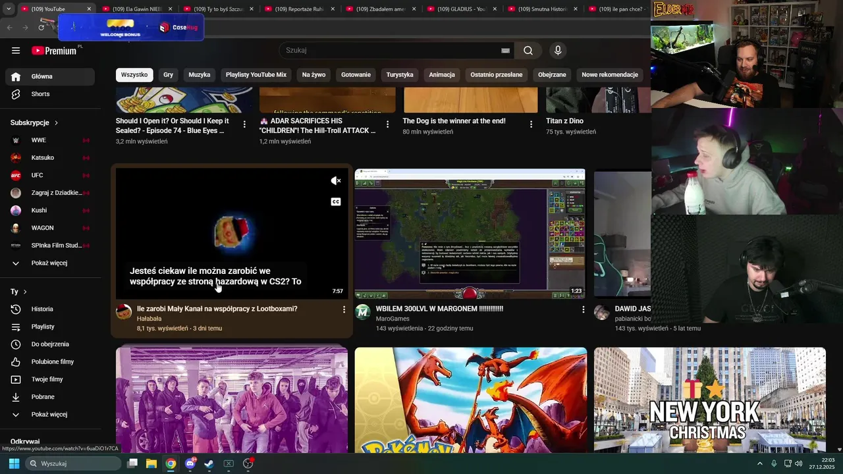Select the Gry filter chip
The height and width of the screenshot is (474, 843).
pos(168,74)
